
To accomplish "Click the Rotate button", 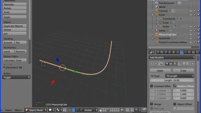I will point(14,8).
